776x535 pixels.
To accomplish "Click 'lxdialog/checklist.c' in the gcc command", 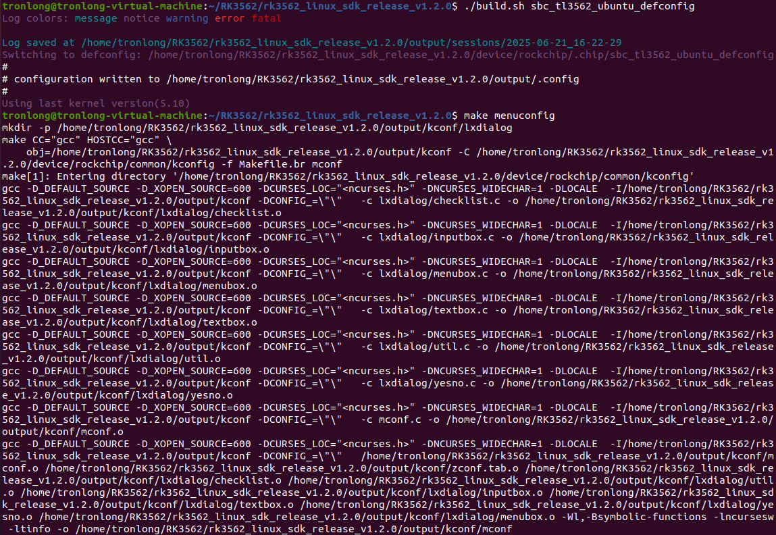I will (x=440, y=201).
